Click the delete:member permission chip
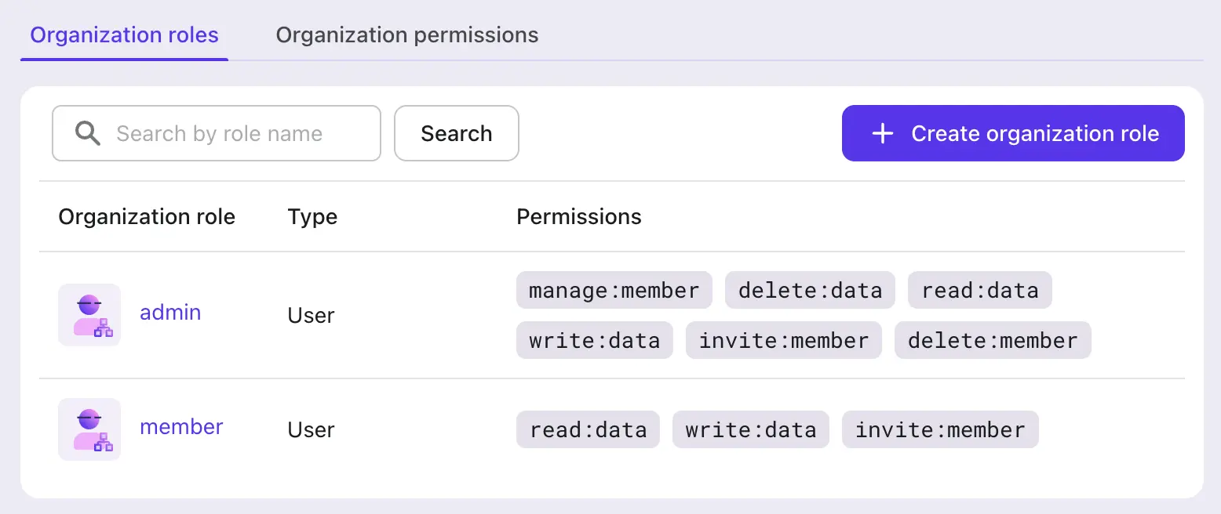Viewport: 1221px width, 514px height. [x=992, y=340]
